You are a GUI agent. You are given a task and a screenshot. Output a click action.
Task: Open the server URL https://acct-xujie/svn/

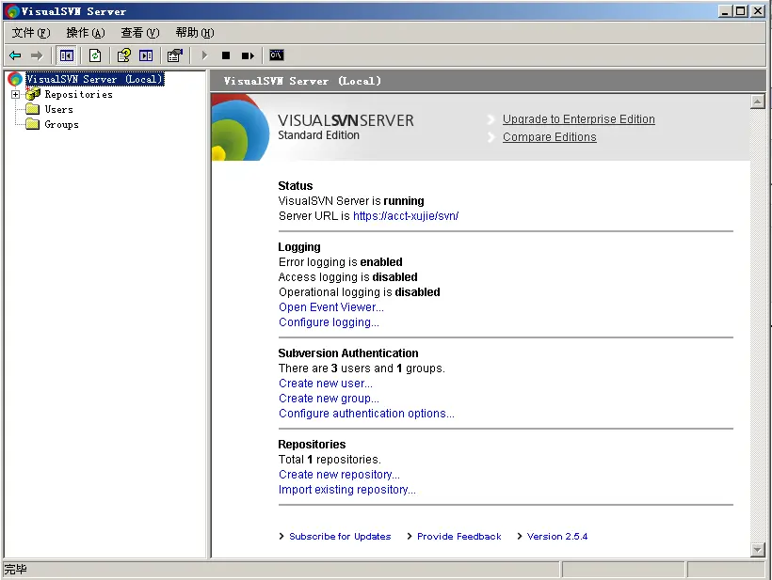(406, 216)
